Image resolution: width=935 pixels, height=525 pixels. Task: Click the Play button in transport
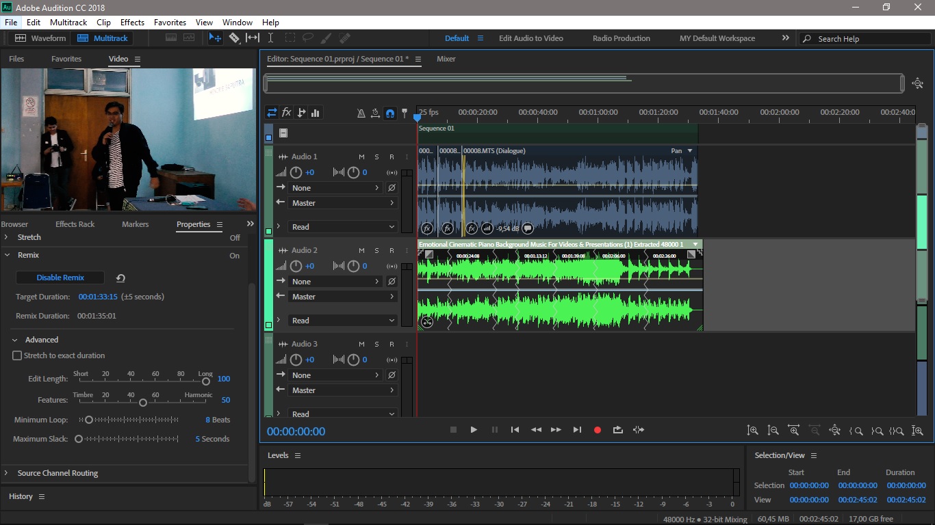474,430
